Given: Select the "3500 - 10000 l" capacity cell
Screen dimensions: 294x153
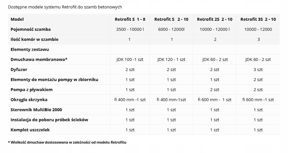Looking at the screenshot, I should 130,29.
